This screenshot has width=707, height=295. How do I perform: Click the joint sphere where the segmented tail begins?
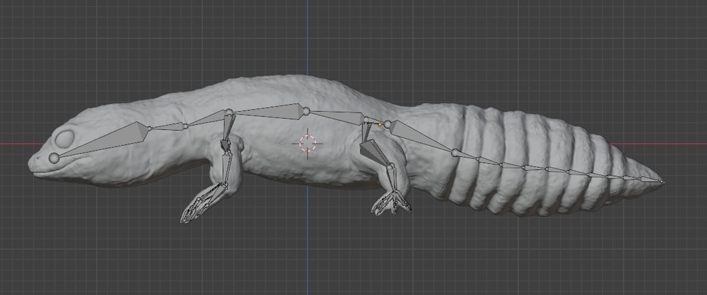click(x=455, y=153)
